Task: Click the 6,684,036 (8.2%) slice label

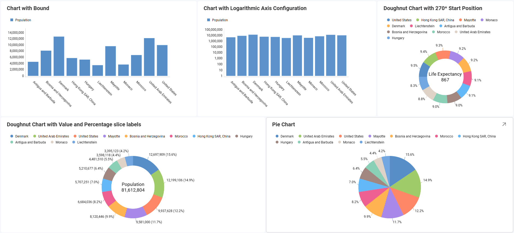Action: coord(90,202)
